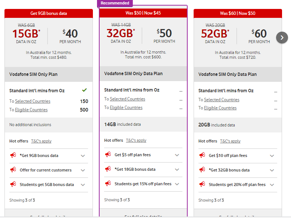Click 'Vodafone SIM Only Plan' heading
291x218 pixels.
[34, 74]
